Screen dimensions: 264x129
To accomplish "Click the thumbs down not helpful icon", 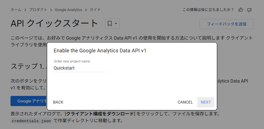I will [249, 10].
